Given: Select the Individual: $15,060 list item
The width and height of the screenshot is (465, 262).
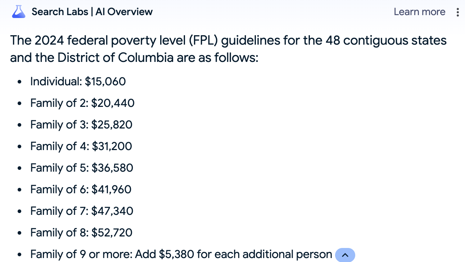Looking at the screenshot, I should coord(78,81).
